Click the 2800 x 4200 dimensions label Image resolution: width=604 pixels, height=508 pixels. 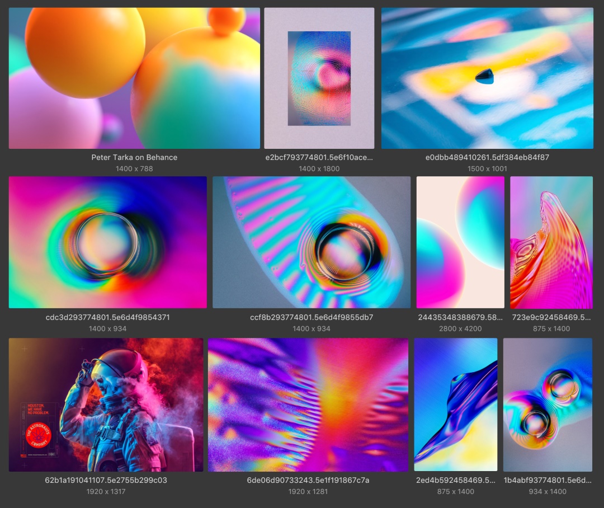[460, 329]
